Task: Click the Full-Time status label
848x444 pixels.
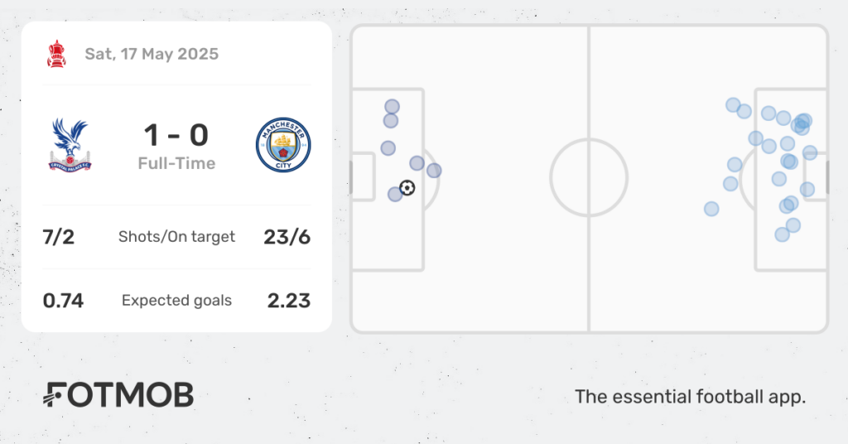Action: coord(176,163)
